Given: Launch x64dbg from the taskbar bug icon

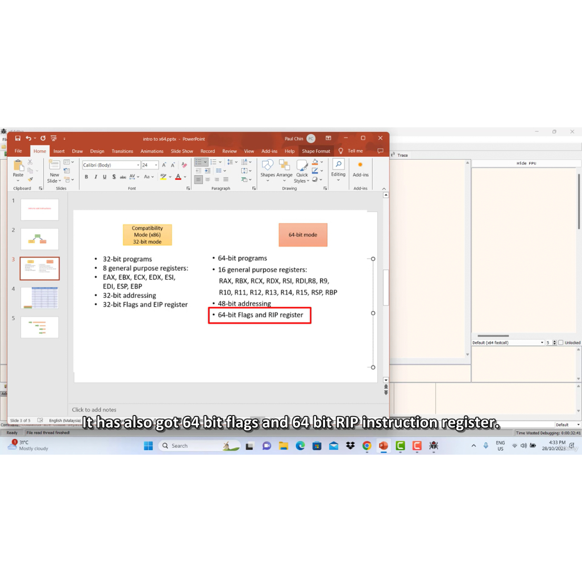Looking at the screenshot, I should [434, 446].
